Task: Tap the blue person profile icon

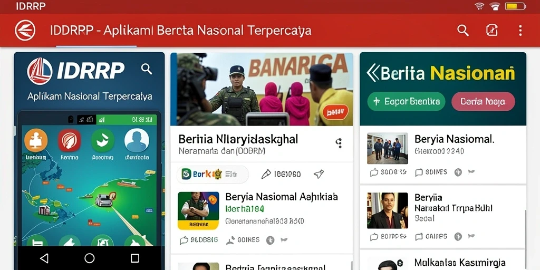Action: tap(137, 140)
